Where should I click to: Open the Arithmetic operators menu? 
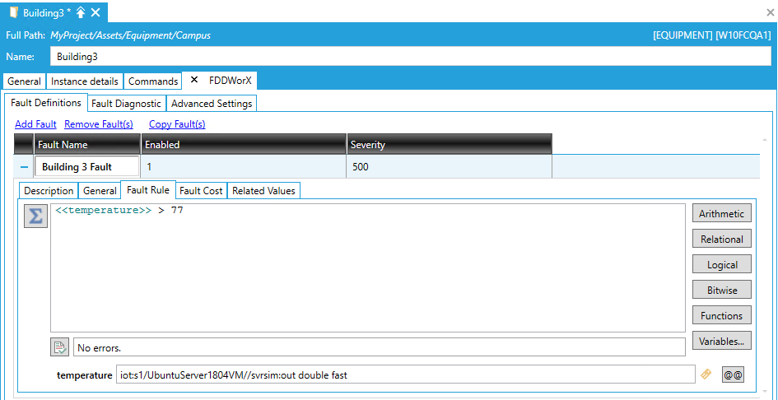pos(721,214)
